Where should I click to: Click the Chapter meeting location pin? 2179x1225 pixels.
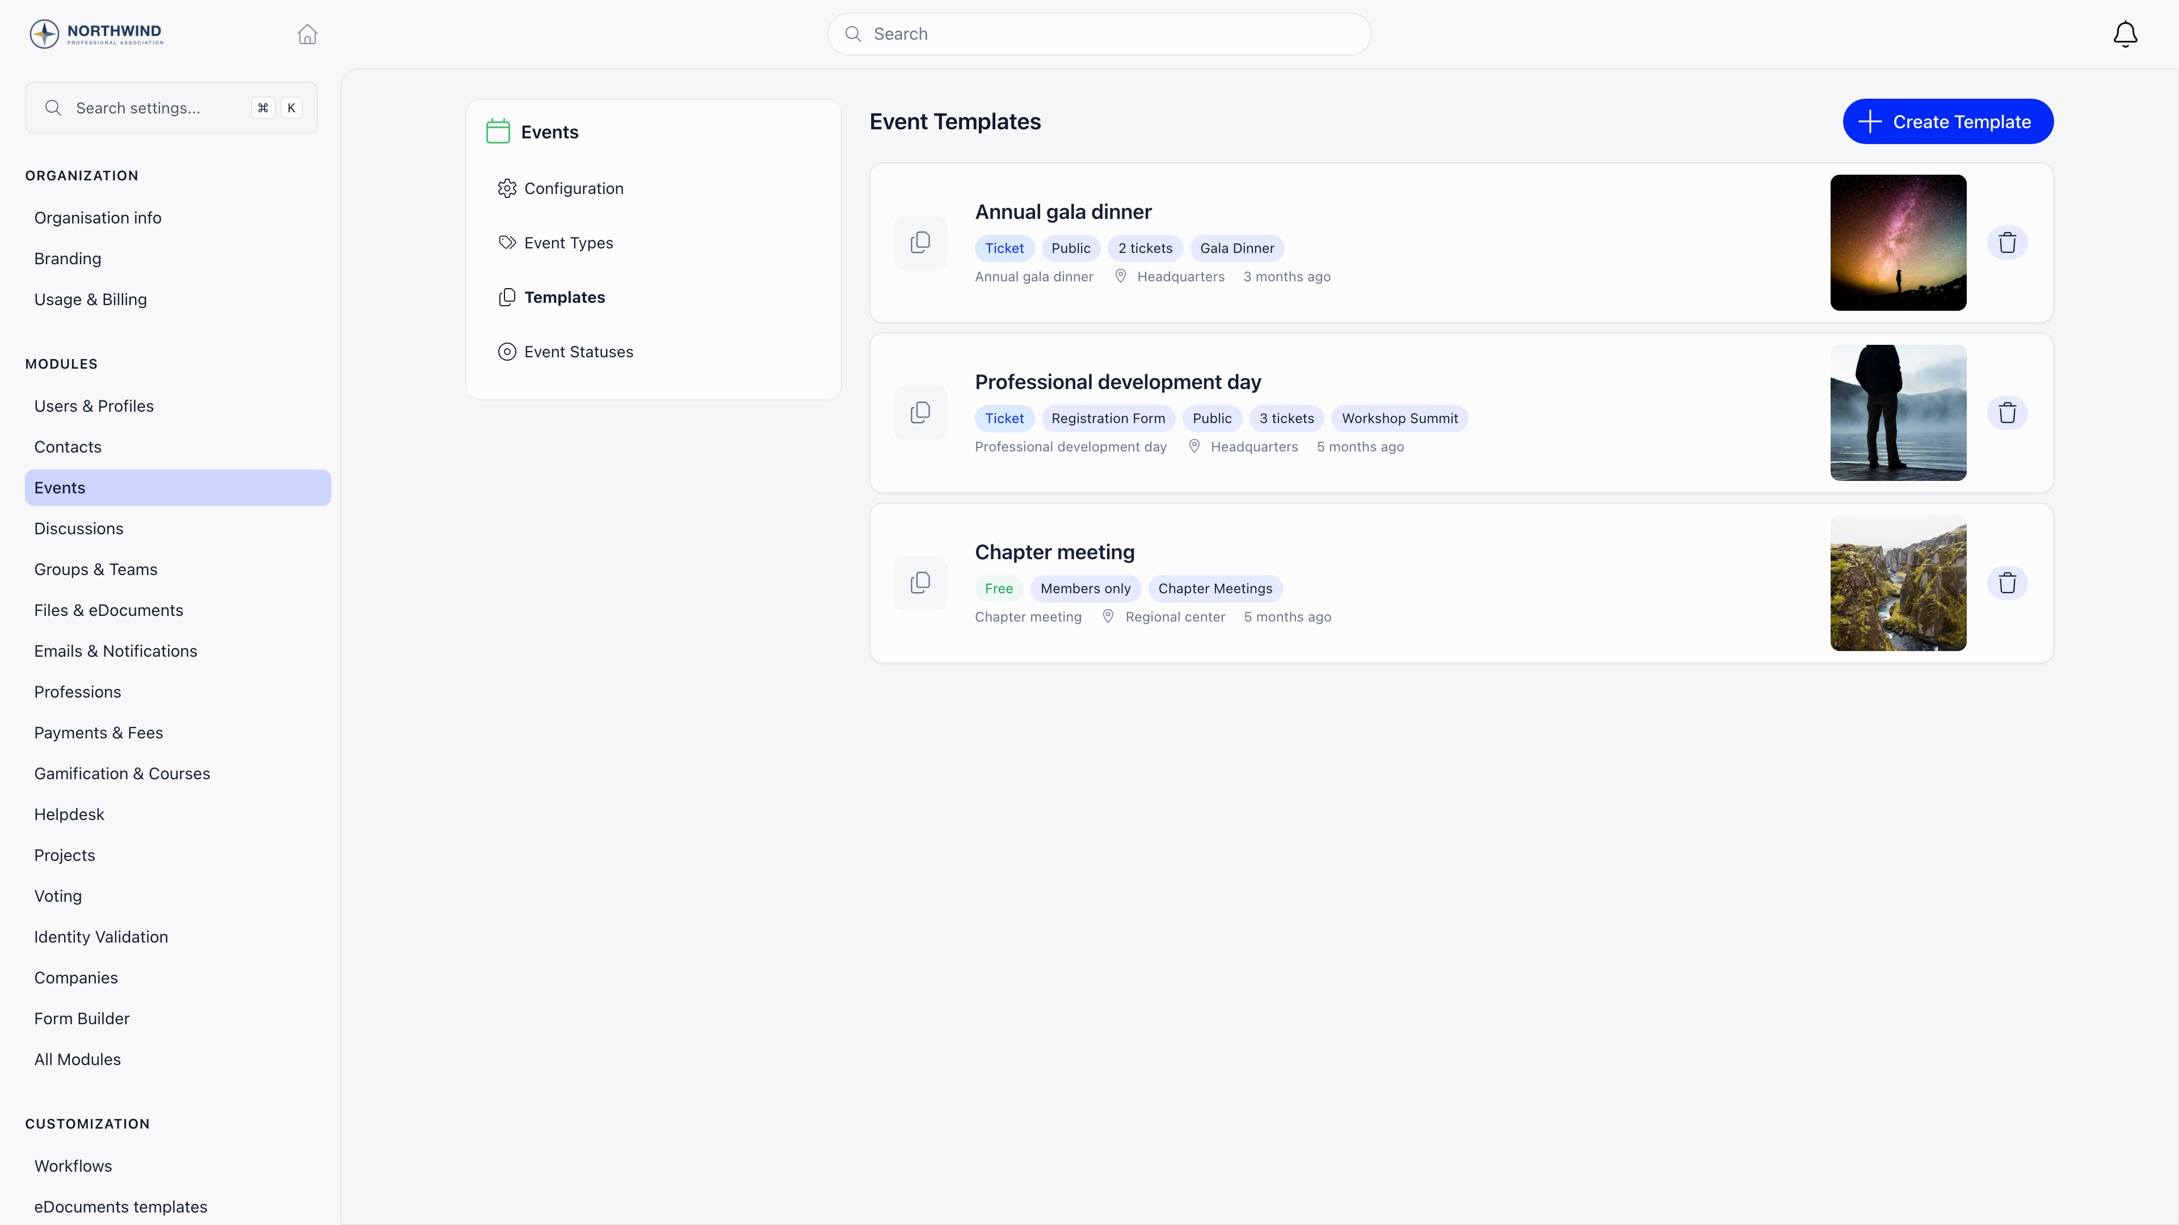click(1108, 616)
